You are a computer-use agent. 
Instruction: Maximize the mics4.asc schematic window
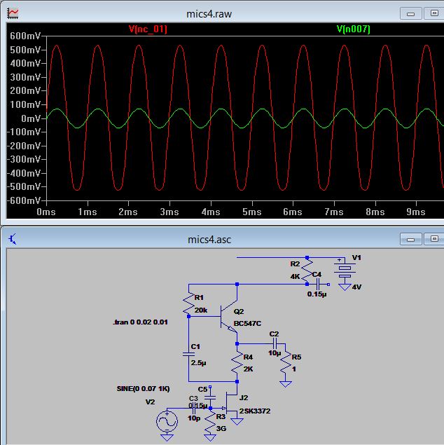tap(436, 239)
